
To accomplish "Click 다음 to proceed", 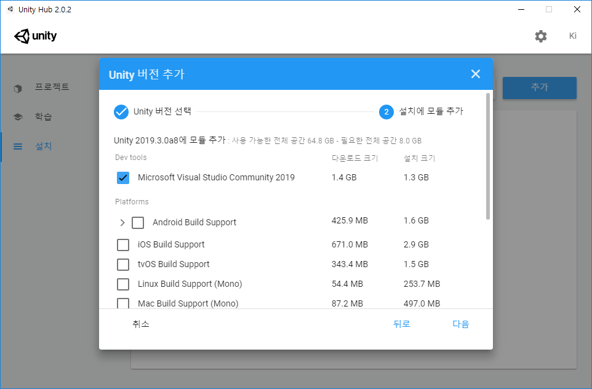I will [460, 324].
